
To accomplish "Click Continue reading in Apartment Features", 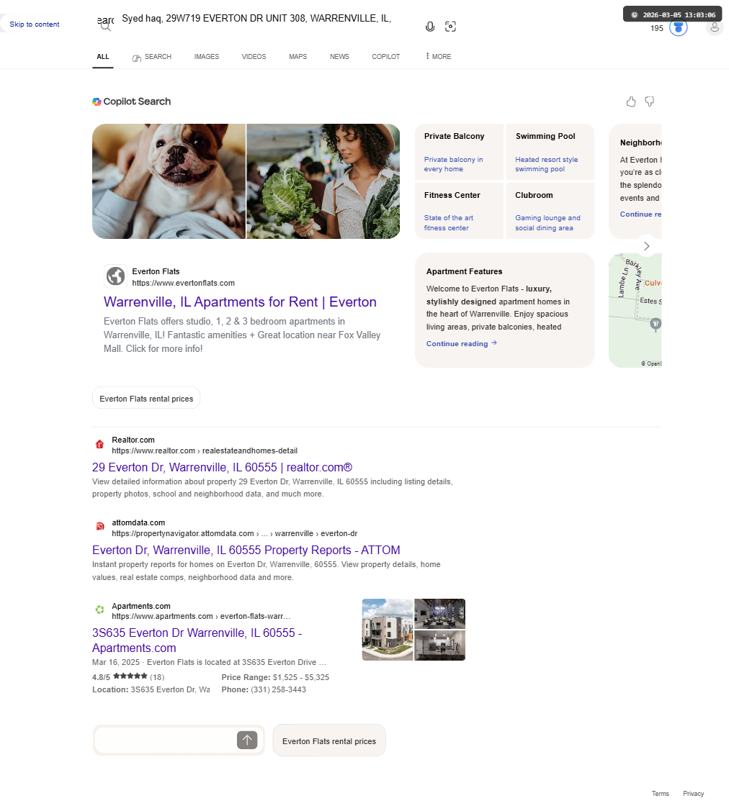I will tap(462, 343).
